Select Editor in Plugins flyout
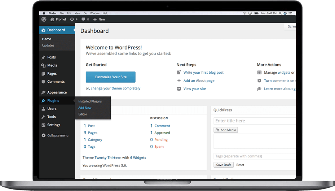Image resolution: width=335 pixels, height=191 pixels. click(83, 114)
